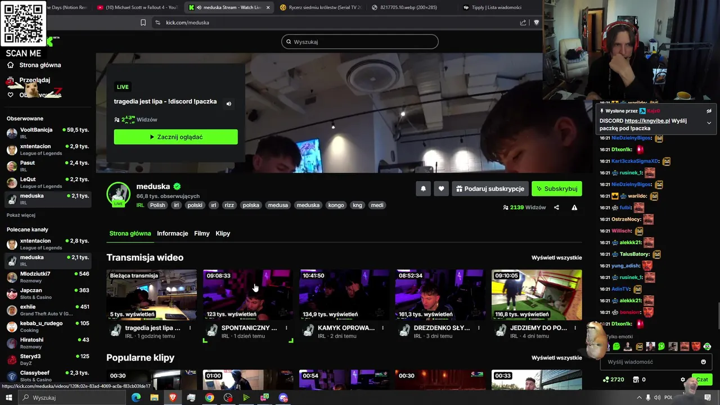Click the Polish channel tag
Image resolution: width=720 pixels, height=405 pixels.
pos(157,205)
